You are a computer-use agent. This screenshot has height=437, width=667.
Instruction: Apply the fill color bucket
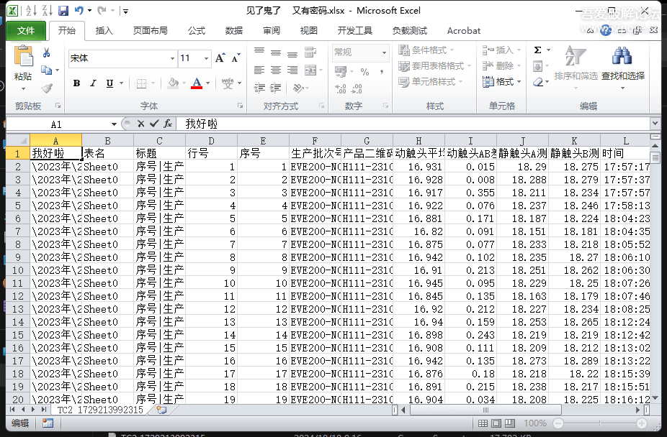tap(173, 83)
